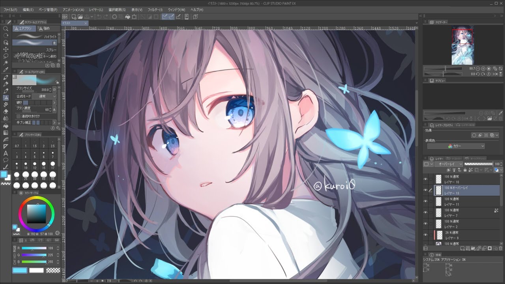Toggle visibility of レイヤー 10
This screenshot has height=284, width=505.
(425, 179)
